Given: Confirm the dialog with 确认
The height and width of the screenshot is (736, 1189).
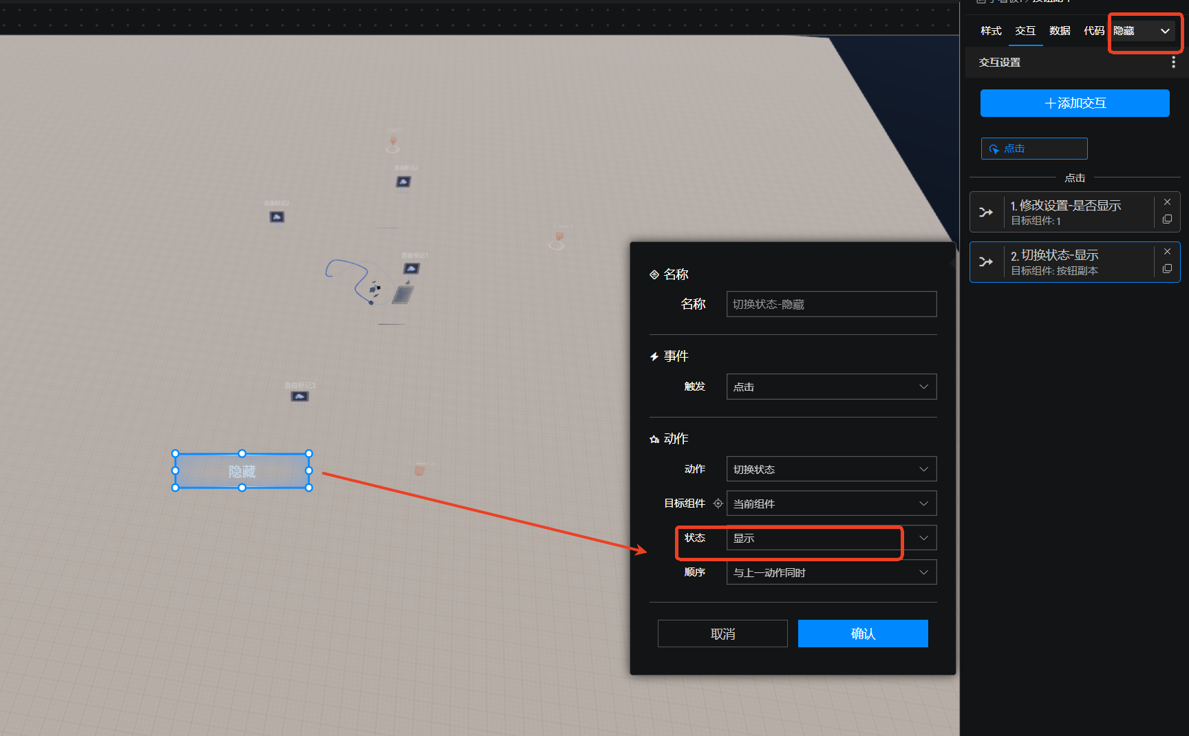Looking at the screenshot, I should pos(863,634).
